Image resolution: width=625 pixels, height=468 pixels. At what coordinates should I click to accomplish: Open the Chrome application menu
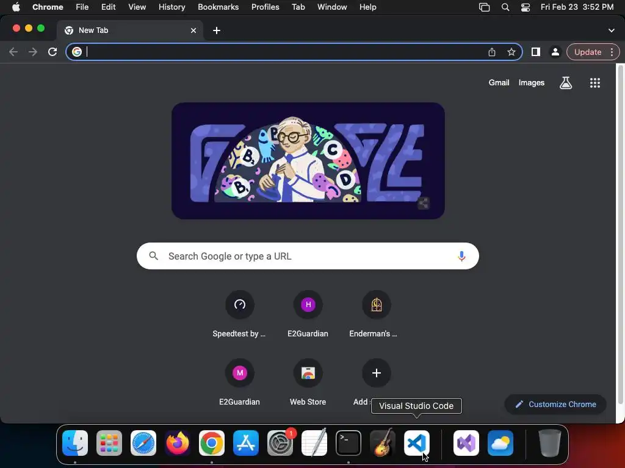coord(48,7)
